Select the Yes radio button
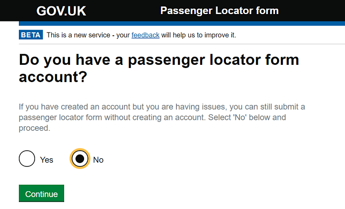 [27, 159]
